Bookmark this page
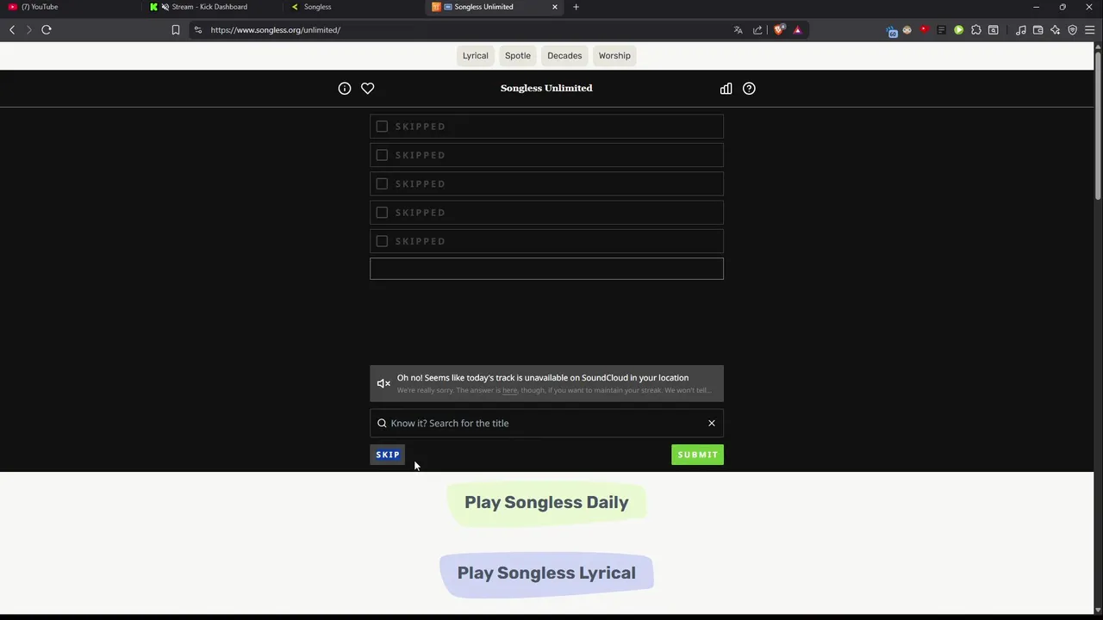The image size is (1103, 620). 175,30
